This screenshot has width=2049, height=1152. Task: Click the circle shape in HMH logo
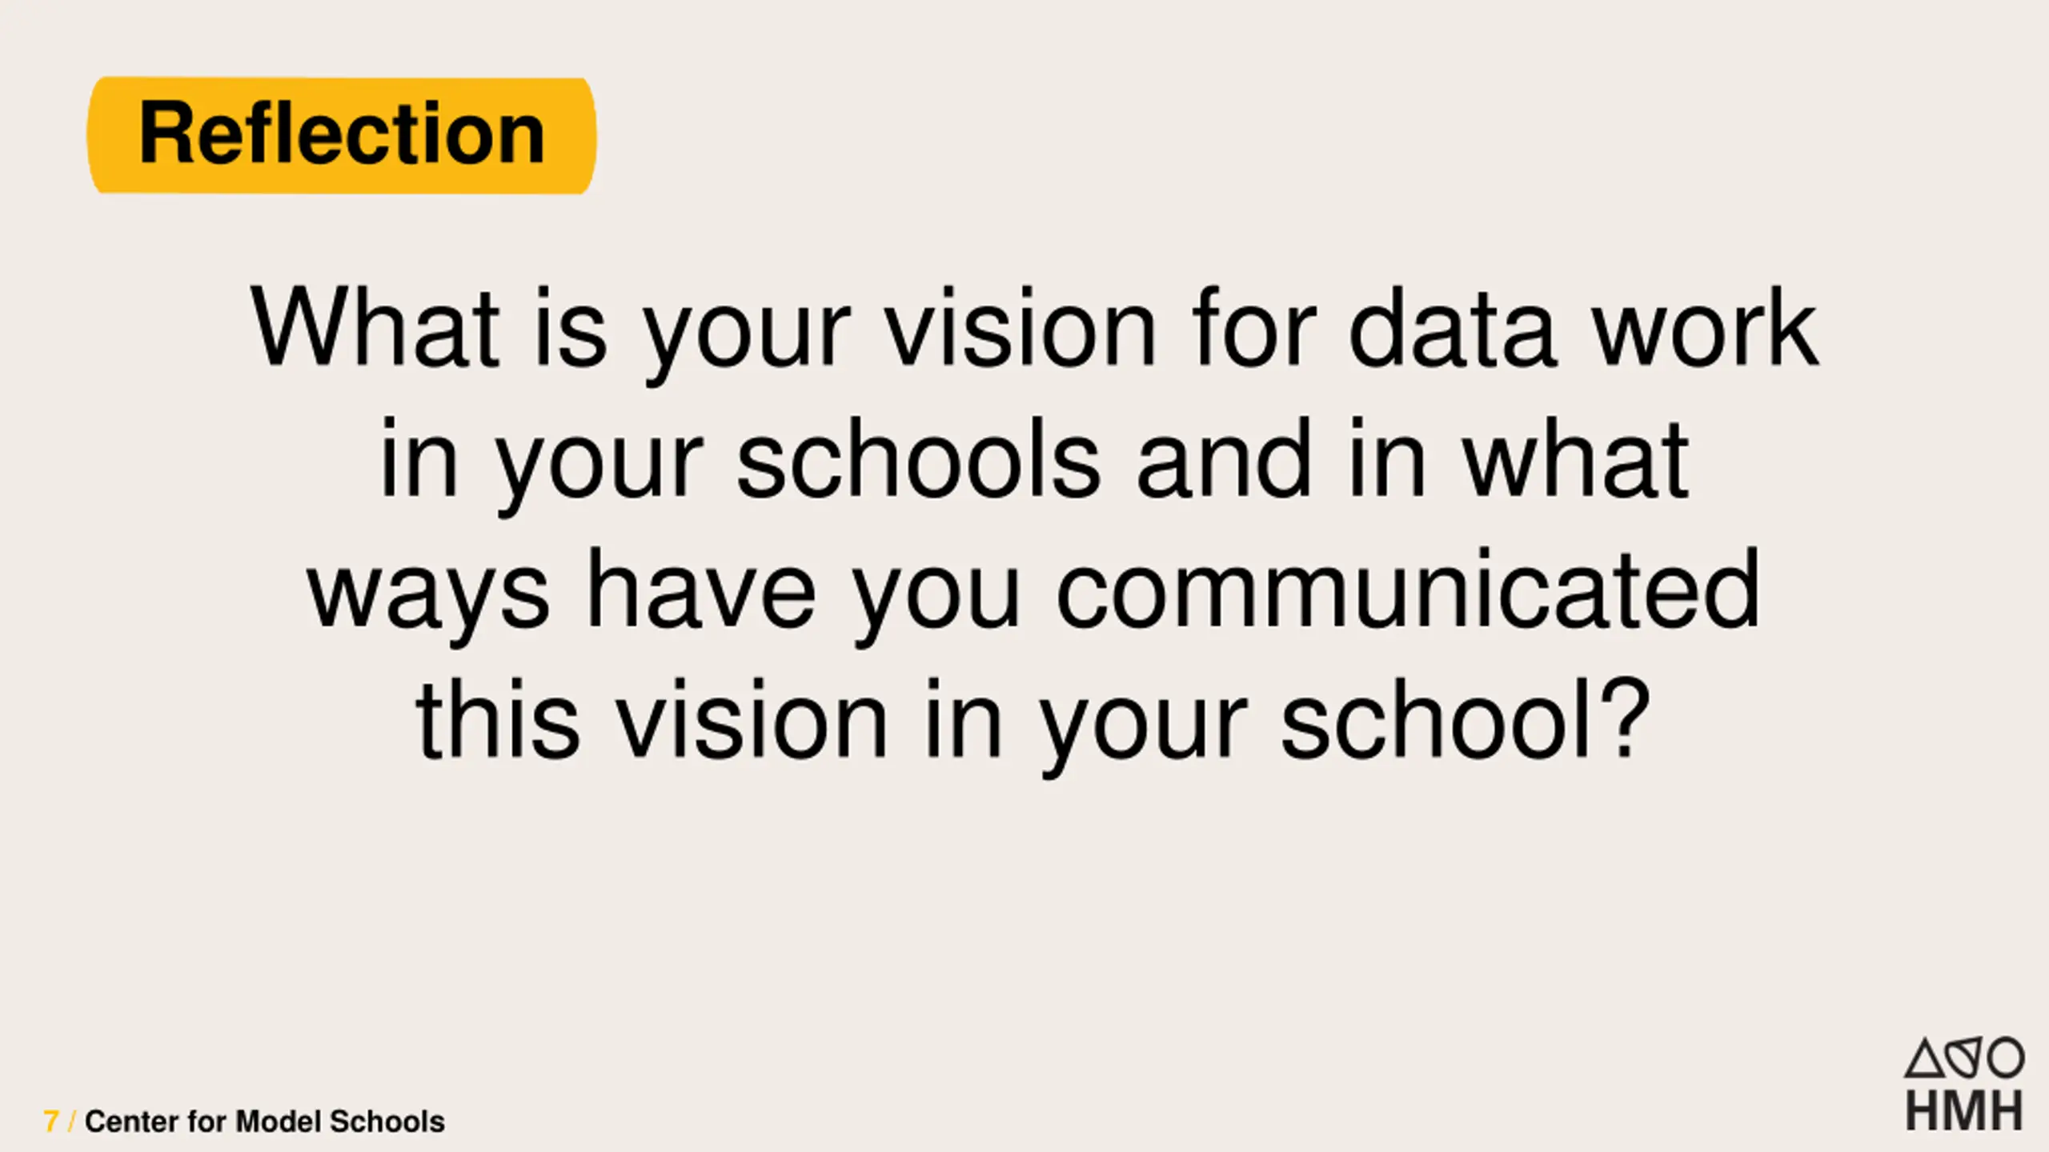tap(2007, 1058)
